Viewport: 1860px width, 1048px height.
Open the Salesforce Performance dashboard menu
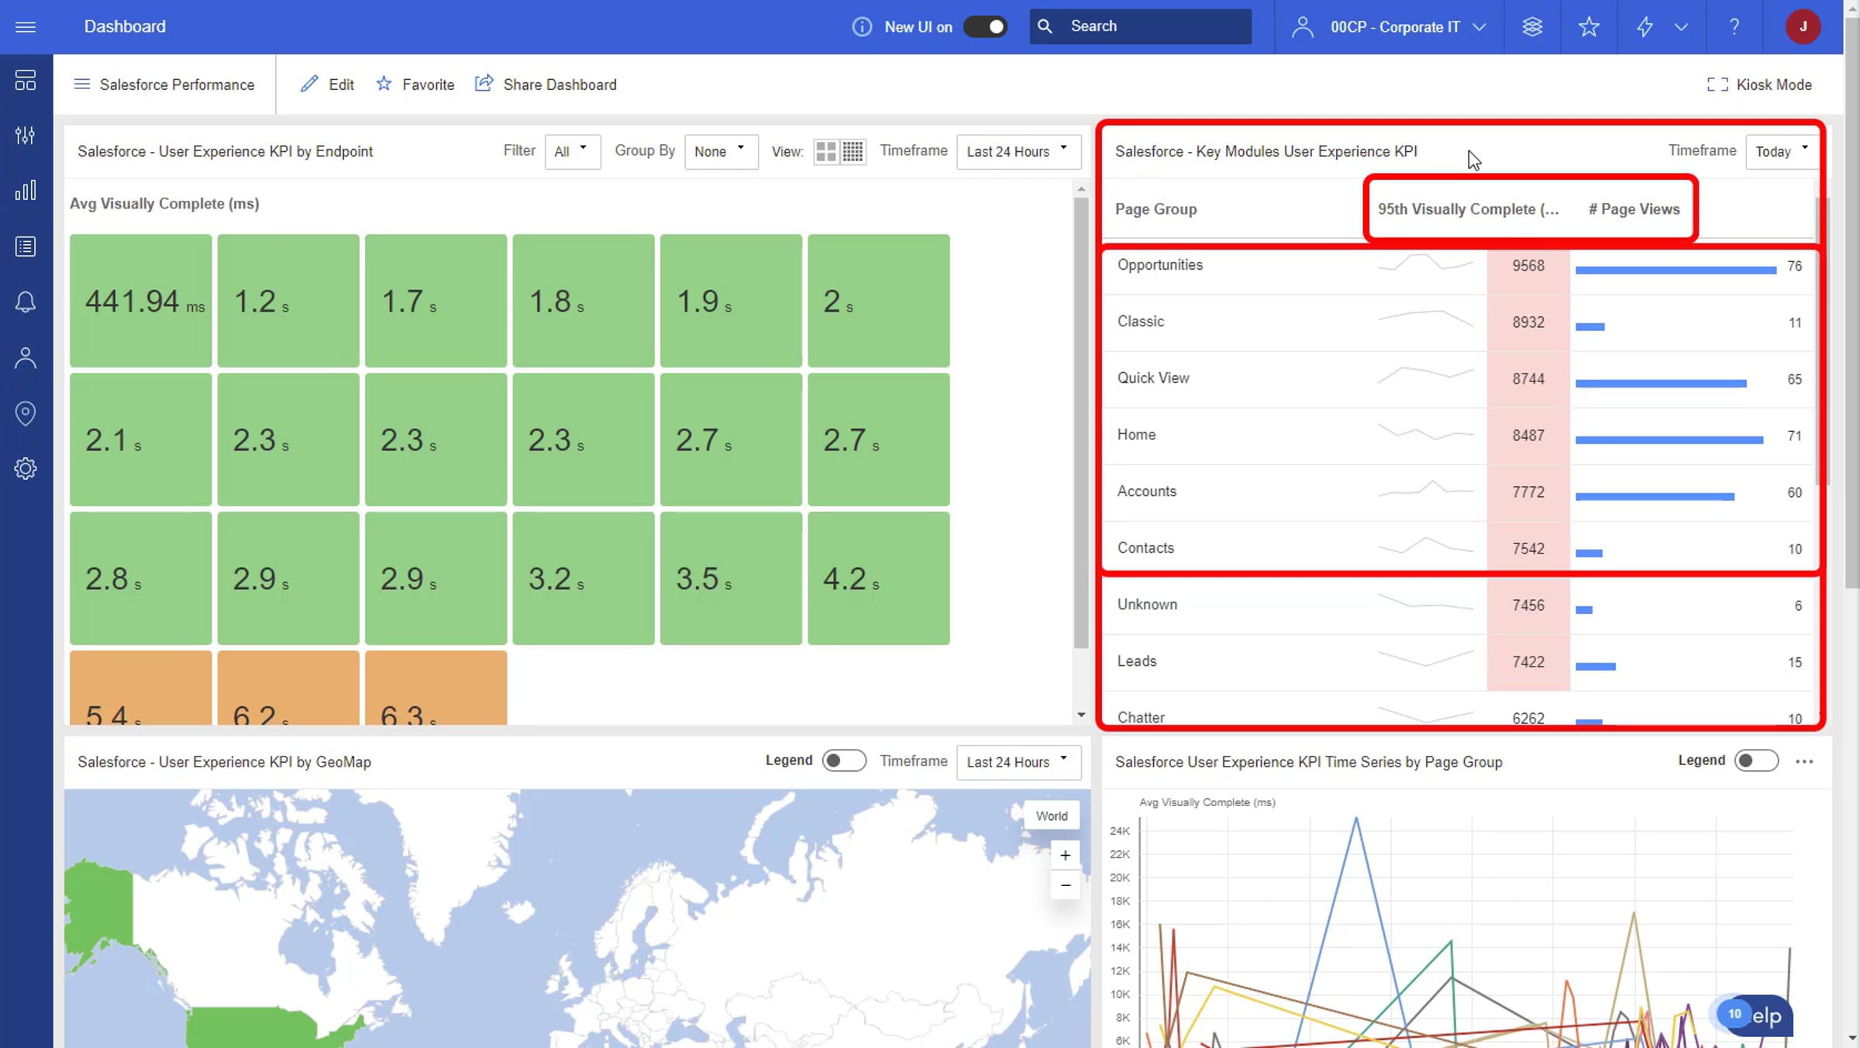tap(164, 84)
